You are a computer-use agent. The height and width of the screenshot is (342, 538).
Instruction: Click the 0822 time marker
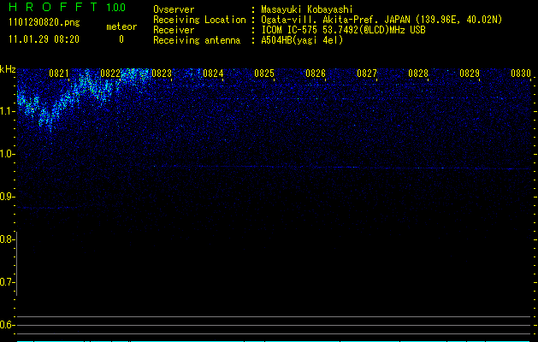coord(110,74)
